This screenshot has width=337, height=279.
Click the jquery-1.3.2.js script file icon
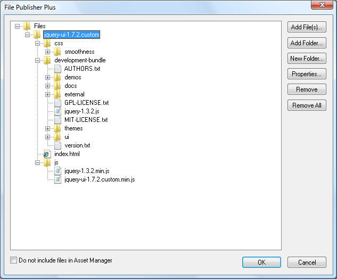click(57, 111)
